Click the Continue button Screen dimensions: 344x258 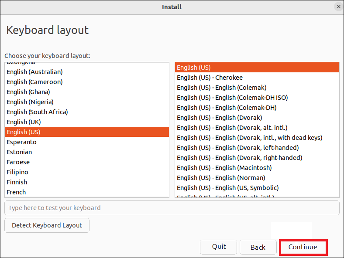click(x=303, y=247)
